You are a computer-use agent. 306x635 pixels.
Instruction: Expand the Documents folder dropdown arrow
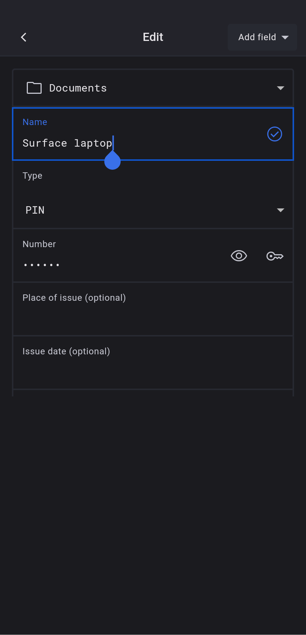pos(280,88)
